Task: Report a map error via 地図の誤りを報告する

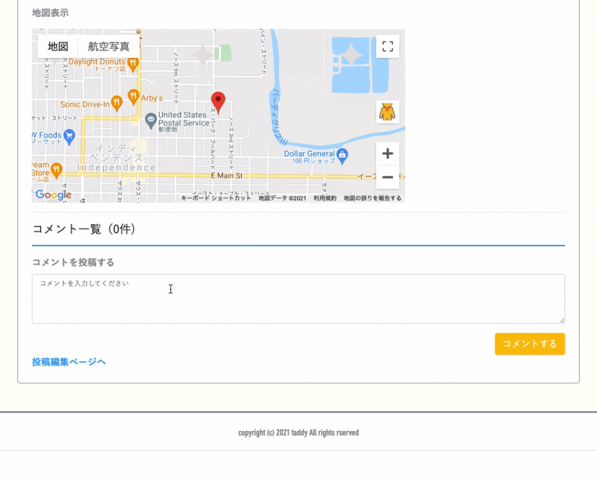Action: click(x=372, y=197)
